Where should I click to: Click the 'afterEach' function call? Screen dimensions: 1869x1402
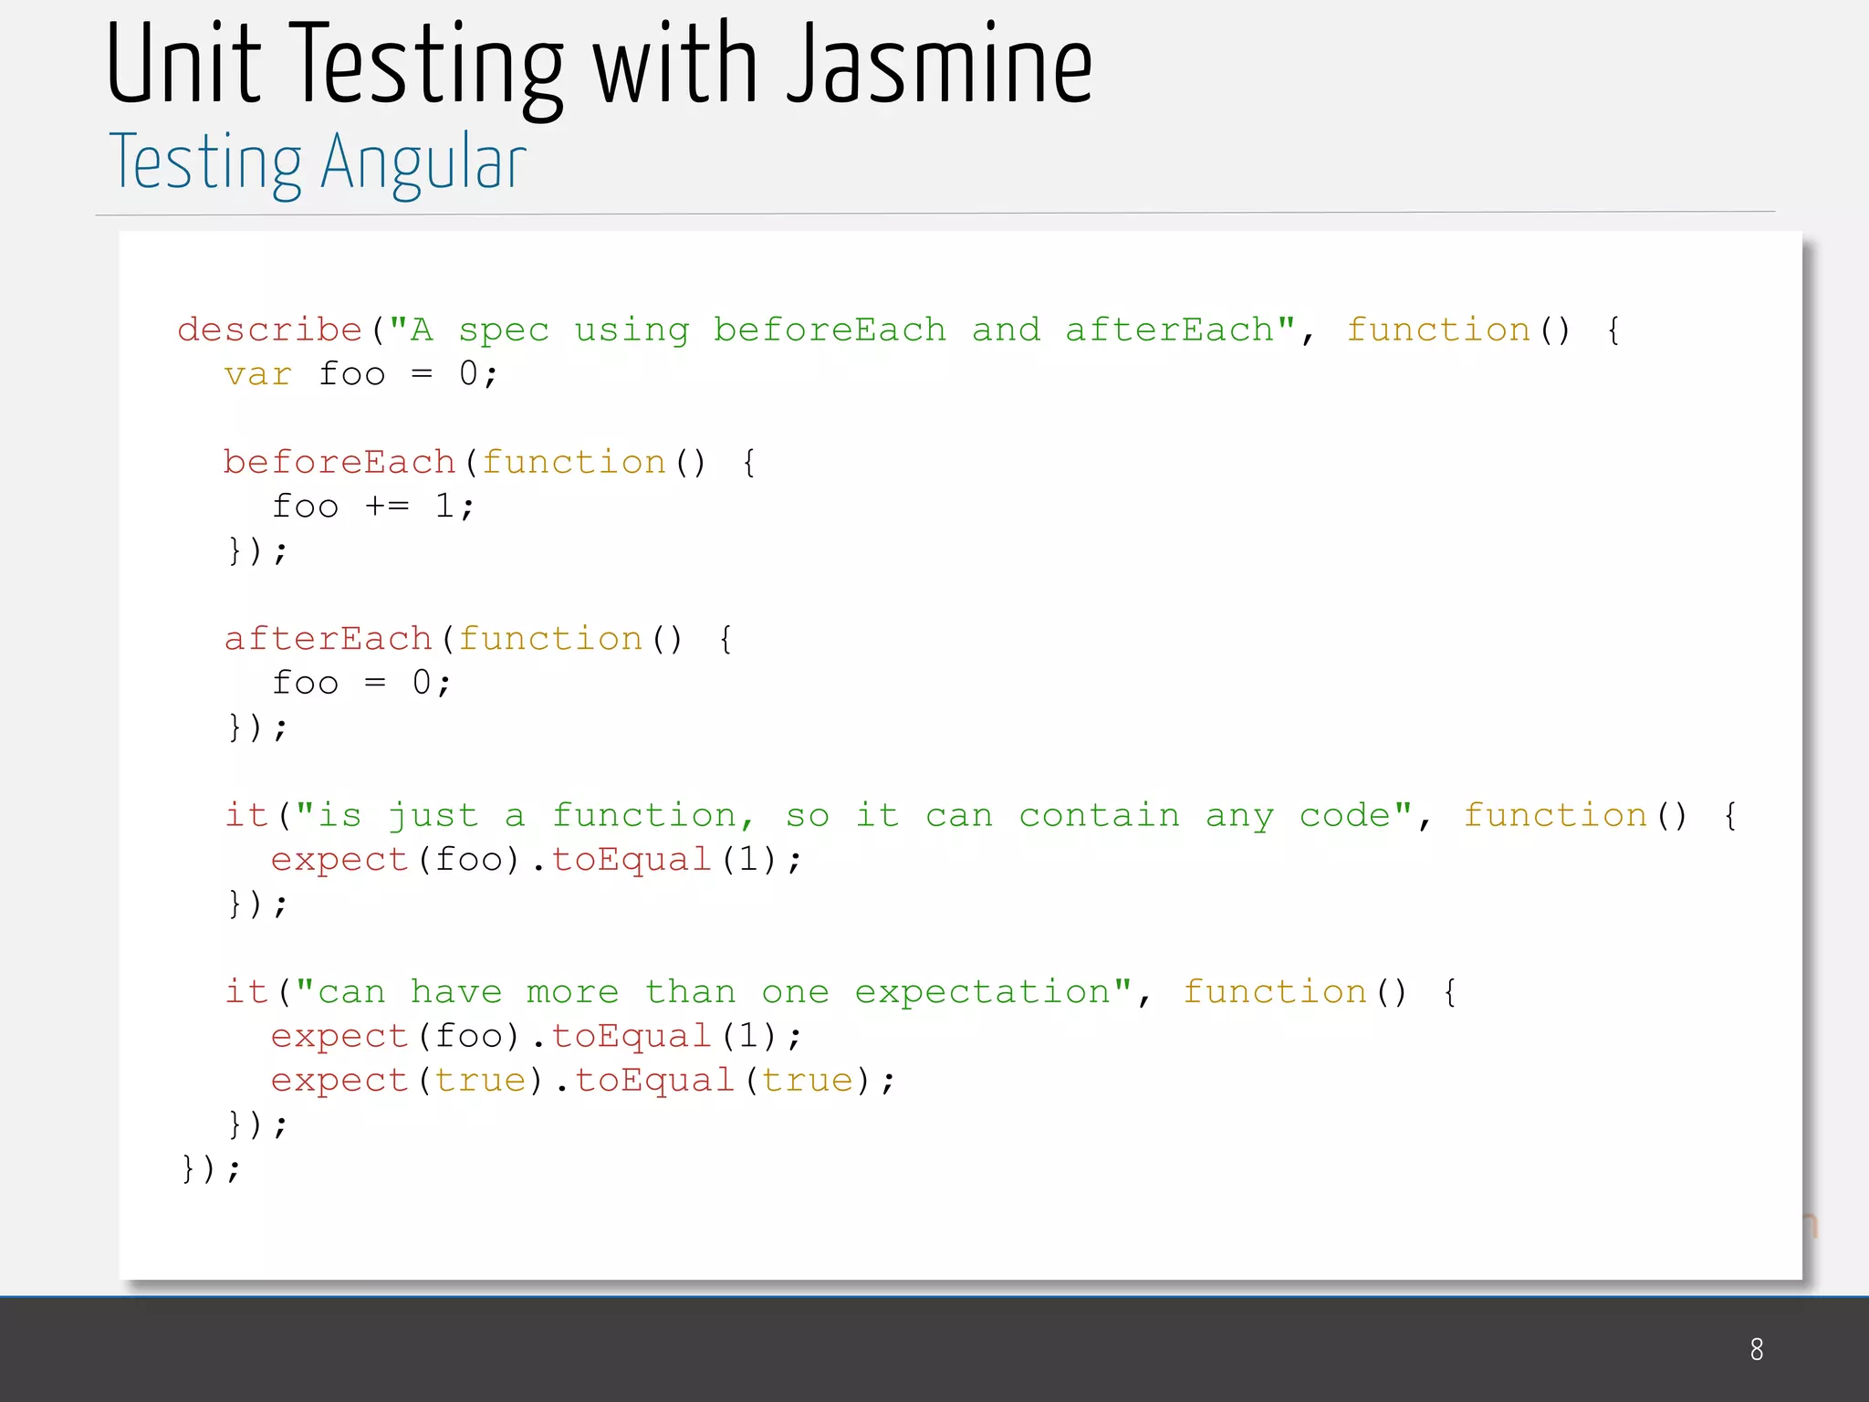point(328,639)
